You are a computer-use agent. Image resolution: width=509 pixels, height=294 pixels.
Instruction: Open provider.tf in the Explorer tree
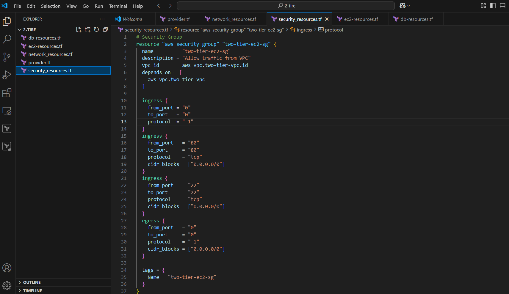(63, 62)
